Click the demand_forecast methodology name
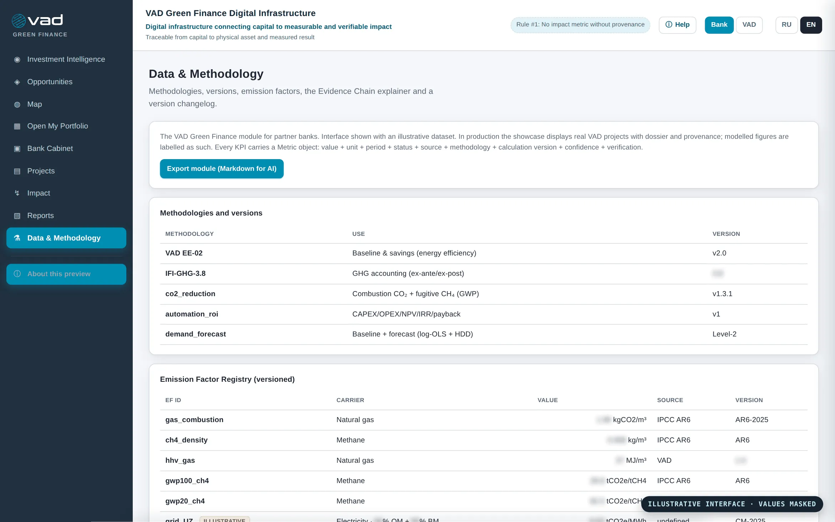Viewport: 835px width, 522px height. coord(196,334)
